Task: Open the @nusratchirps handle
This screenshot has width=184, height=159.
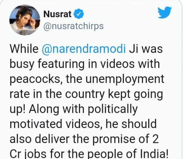Action: [73, 26]
